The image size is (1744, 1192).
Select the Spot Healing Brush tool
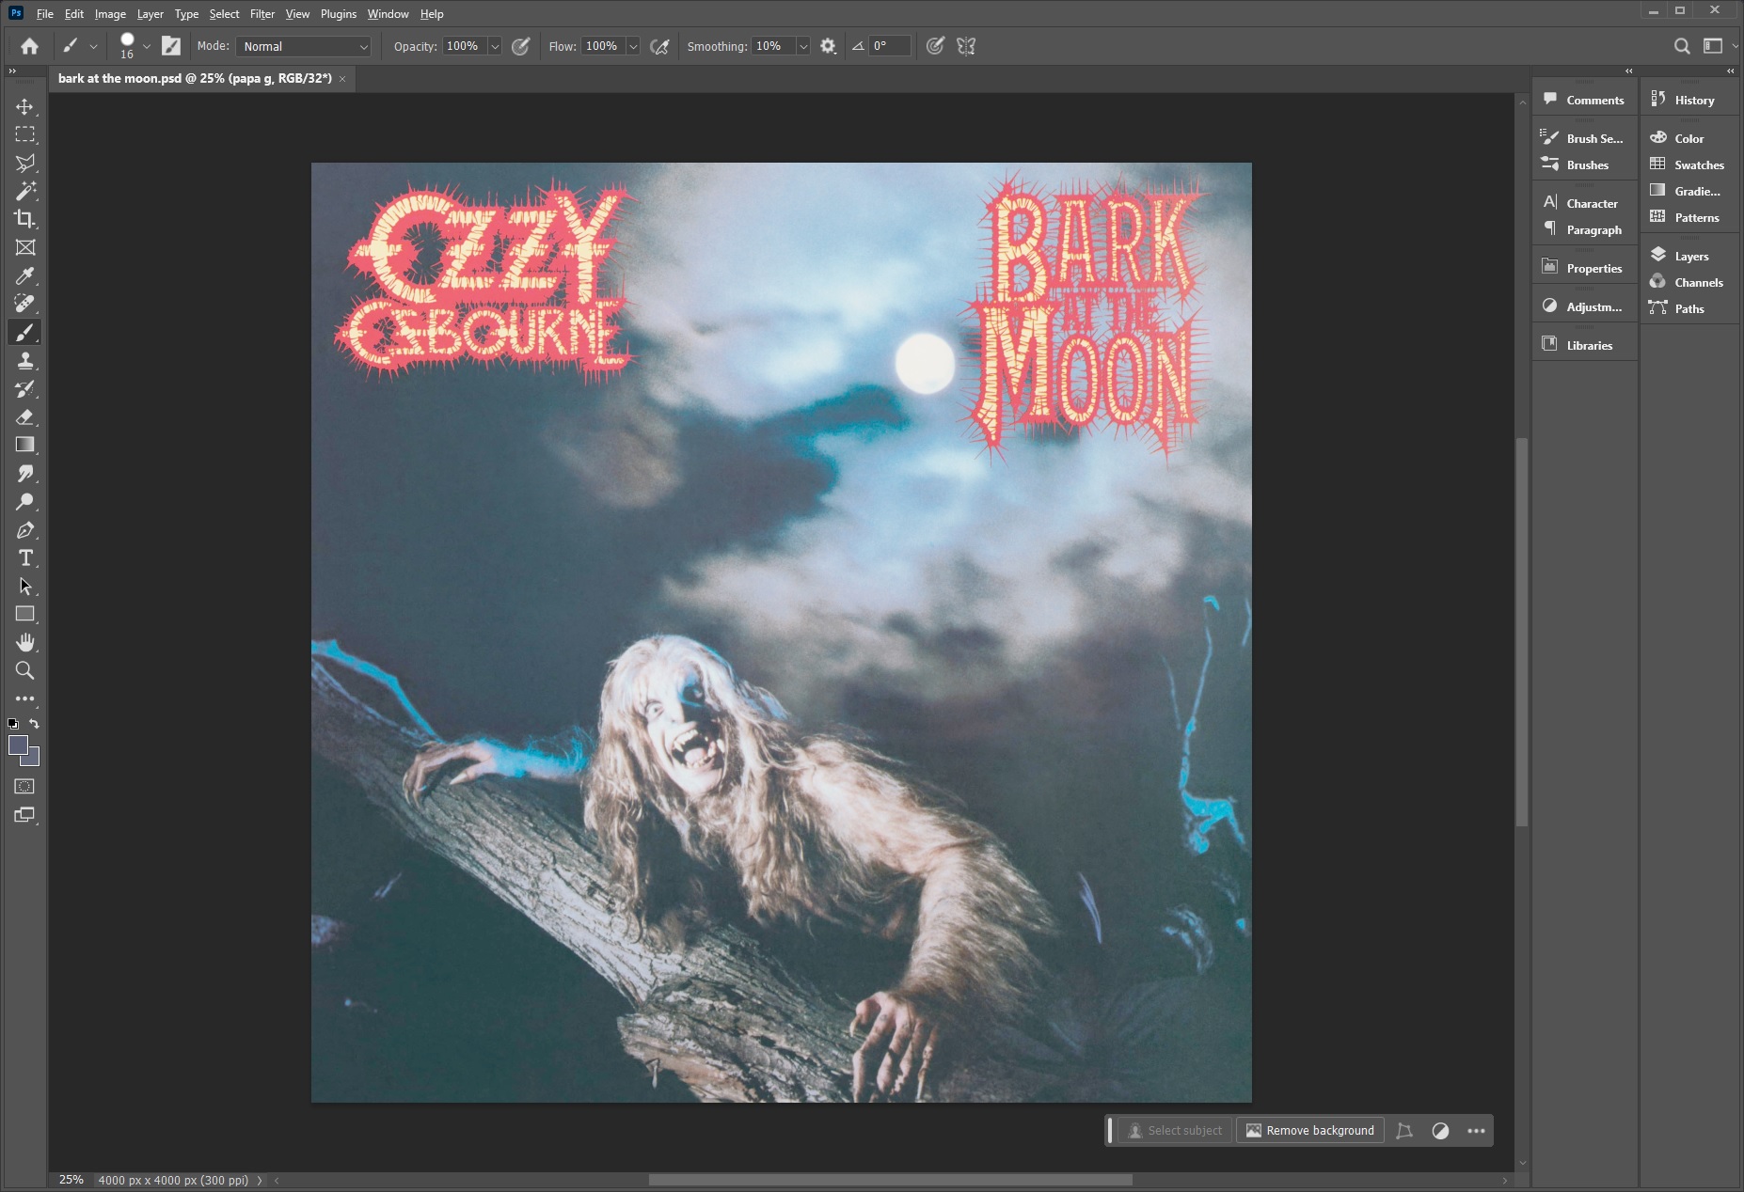point(25,304)
